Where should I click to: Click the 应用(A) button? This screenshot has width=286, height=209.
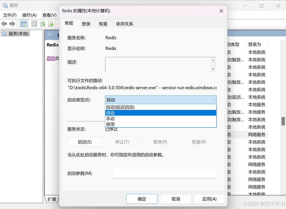pos(209,199)
